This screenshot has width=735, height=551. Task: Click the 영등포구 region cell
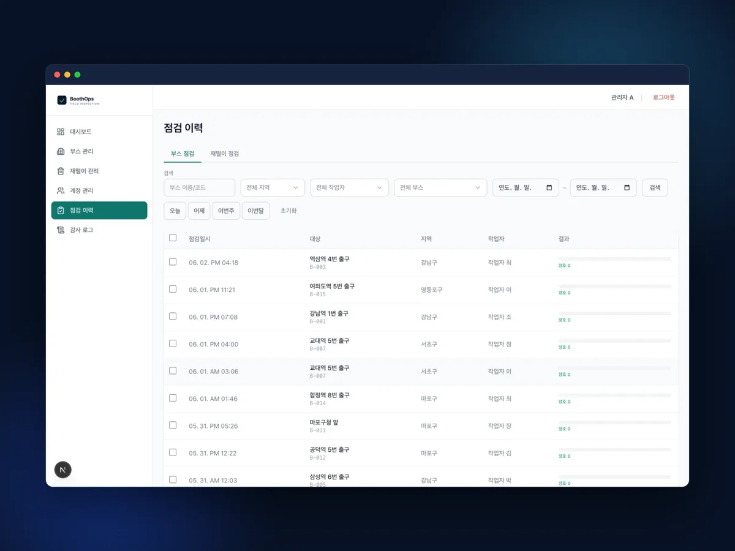point(432,290)
